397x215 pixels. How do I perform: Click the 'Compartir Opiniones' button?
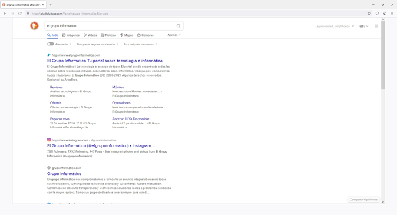[x=363, y=200]
